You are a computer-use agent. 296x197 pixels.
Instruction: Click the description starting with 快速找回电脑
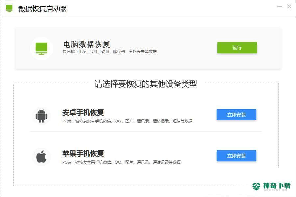(110, 52)
